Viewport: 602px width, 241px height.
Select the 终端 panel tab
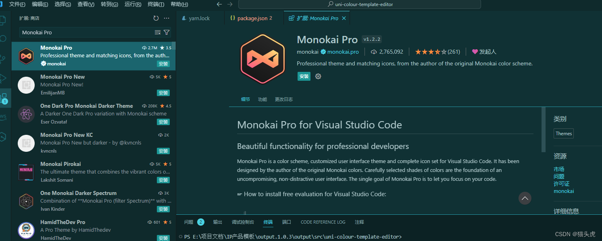(268, 222)
